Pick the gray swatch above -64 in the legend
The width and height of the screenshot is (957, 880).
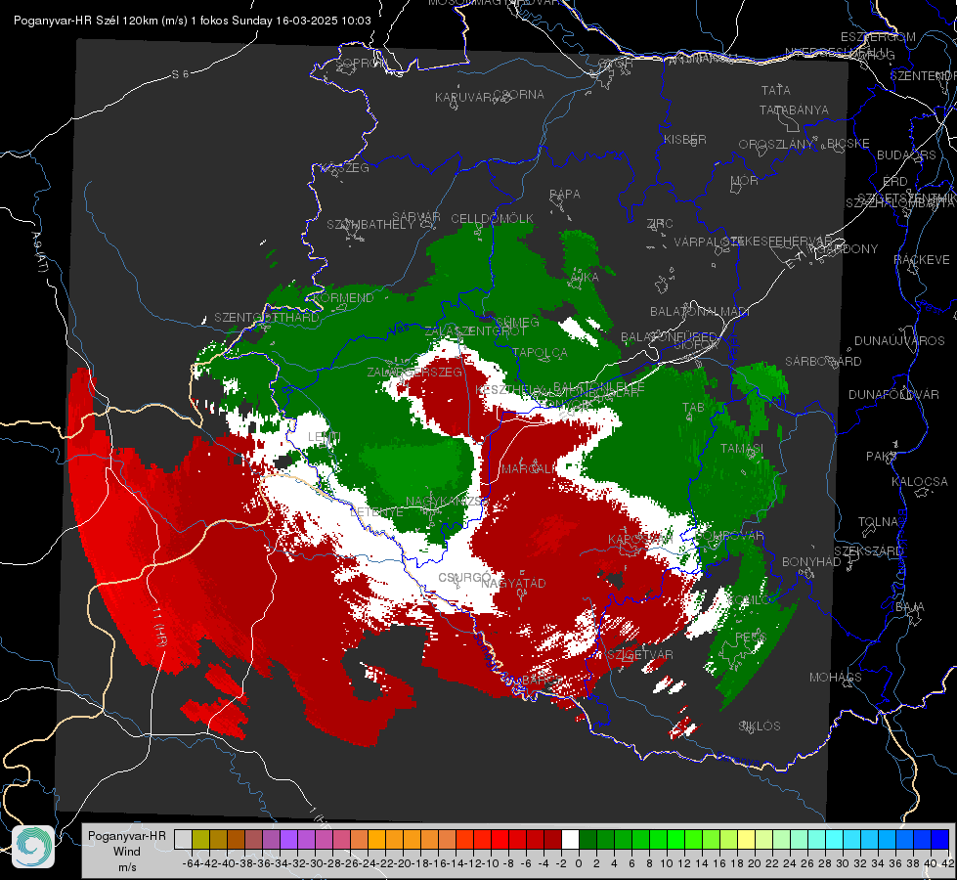(183, 839)
